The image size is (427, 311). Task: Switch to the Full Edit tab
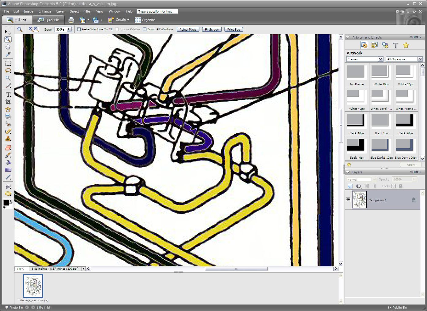coord(17,20)
